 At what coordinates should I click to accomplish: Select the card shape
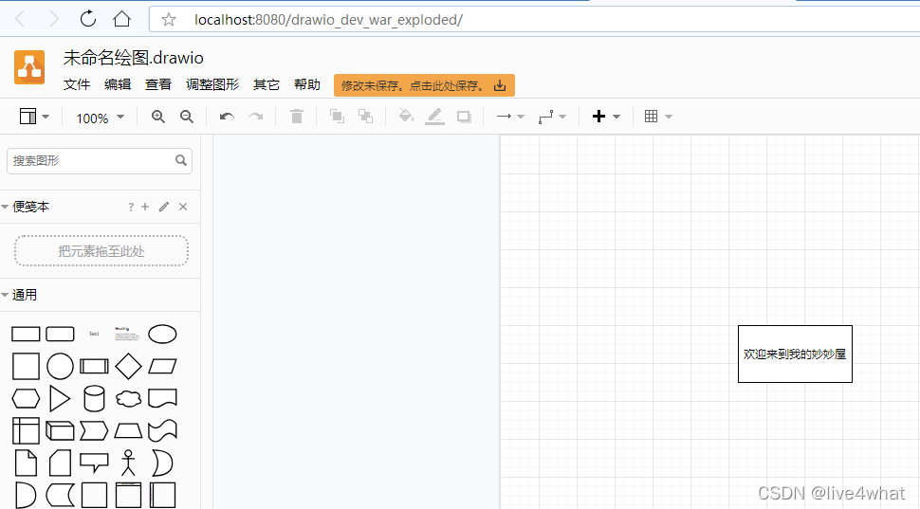[60, 463]
